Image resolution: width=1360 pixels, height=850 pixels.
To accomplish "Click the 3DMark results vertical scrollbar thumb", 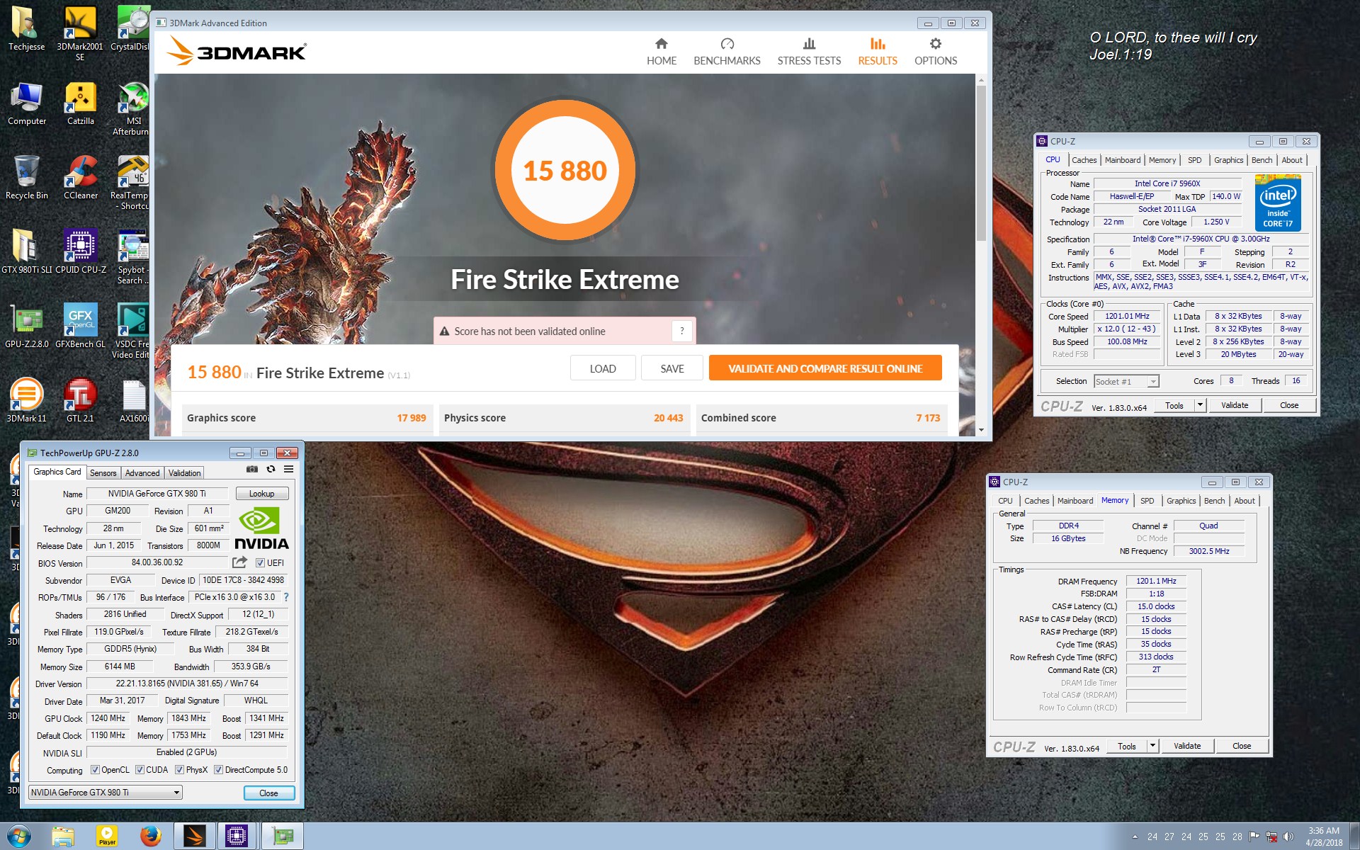I will click(981, 164).
